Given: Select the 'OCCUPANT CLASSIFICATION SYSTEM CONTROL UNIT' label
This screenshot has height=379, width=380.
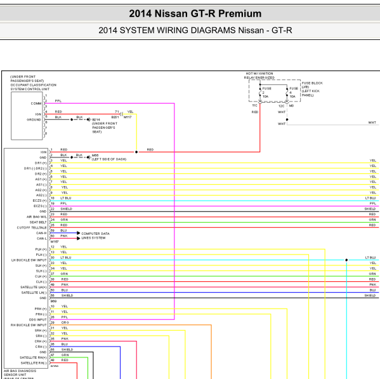Looking at the screenshot, I should pyautogui.click(x=33, y=87).
